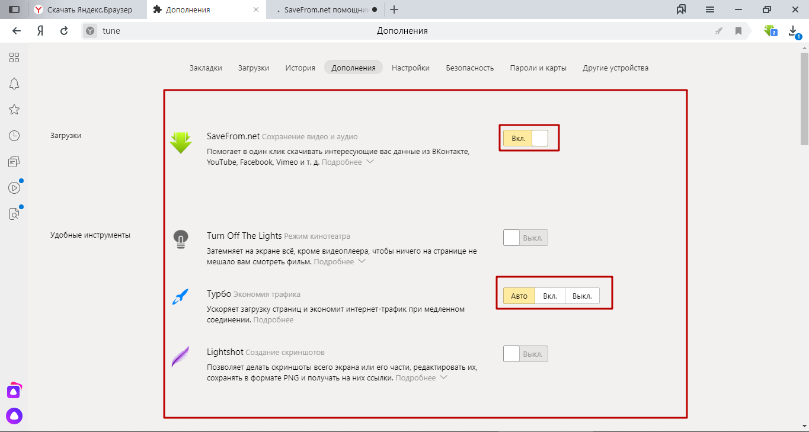
Task: Open Yandex home via Я icon
Action: (x=40, y=31)
